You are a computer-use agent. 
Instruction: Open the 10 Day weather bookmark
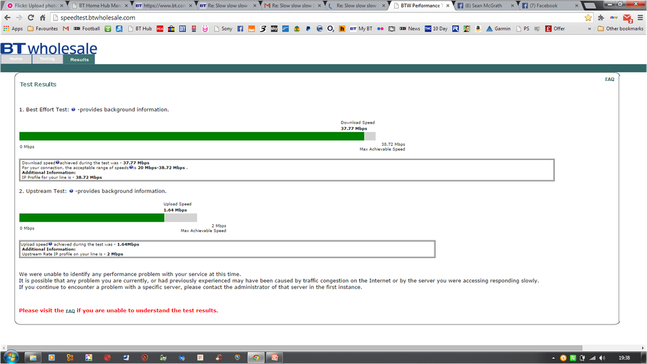click(x=436, y=28)
